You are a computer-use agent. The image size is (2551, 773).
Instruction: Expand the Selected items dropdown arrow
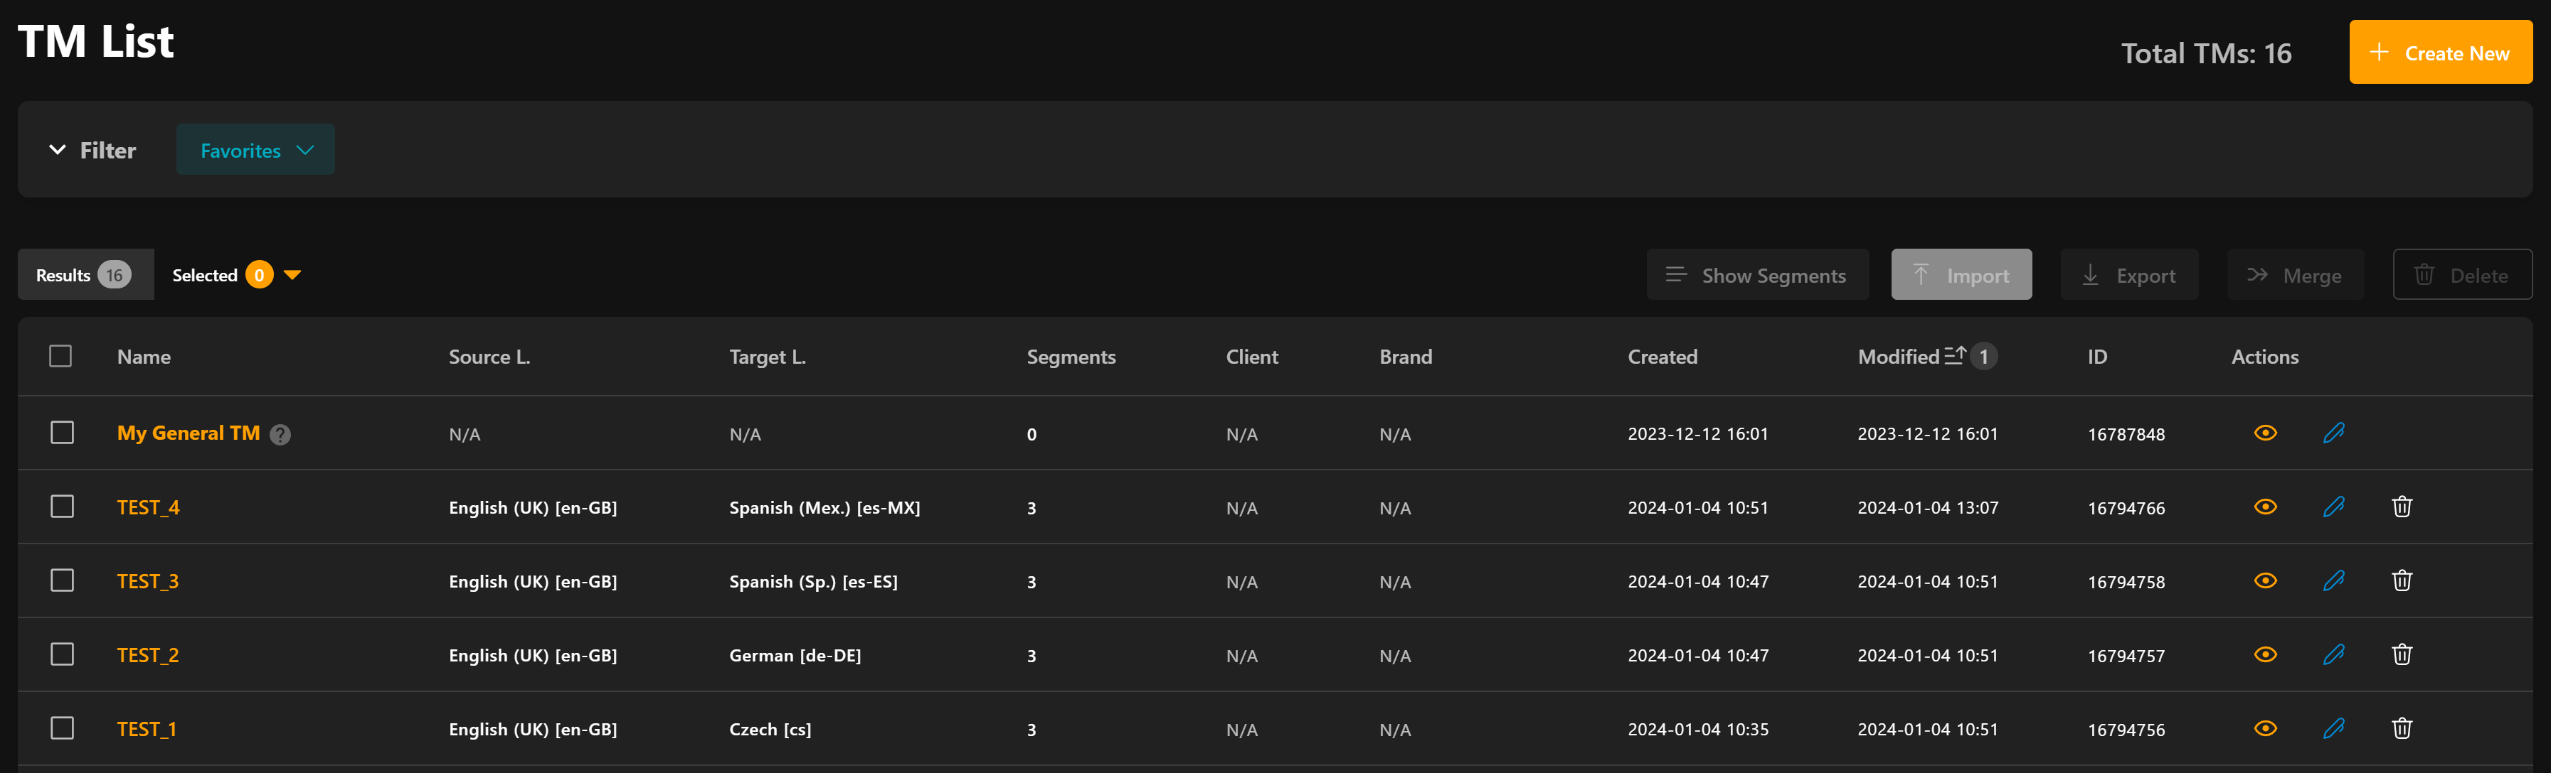pyautogui.click(x=292, y=275)
